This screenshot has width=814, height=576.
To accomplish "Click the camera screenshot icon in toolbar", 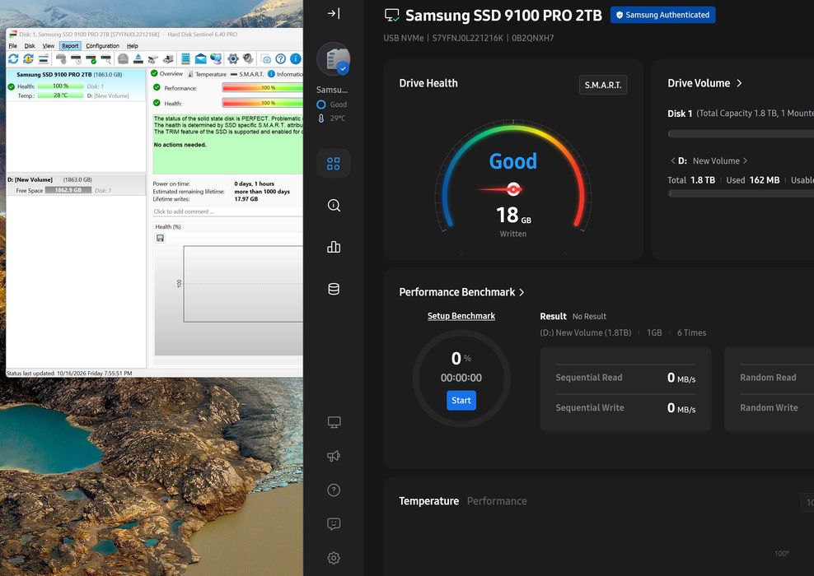I will [266, 59].
